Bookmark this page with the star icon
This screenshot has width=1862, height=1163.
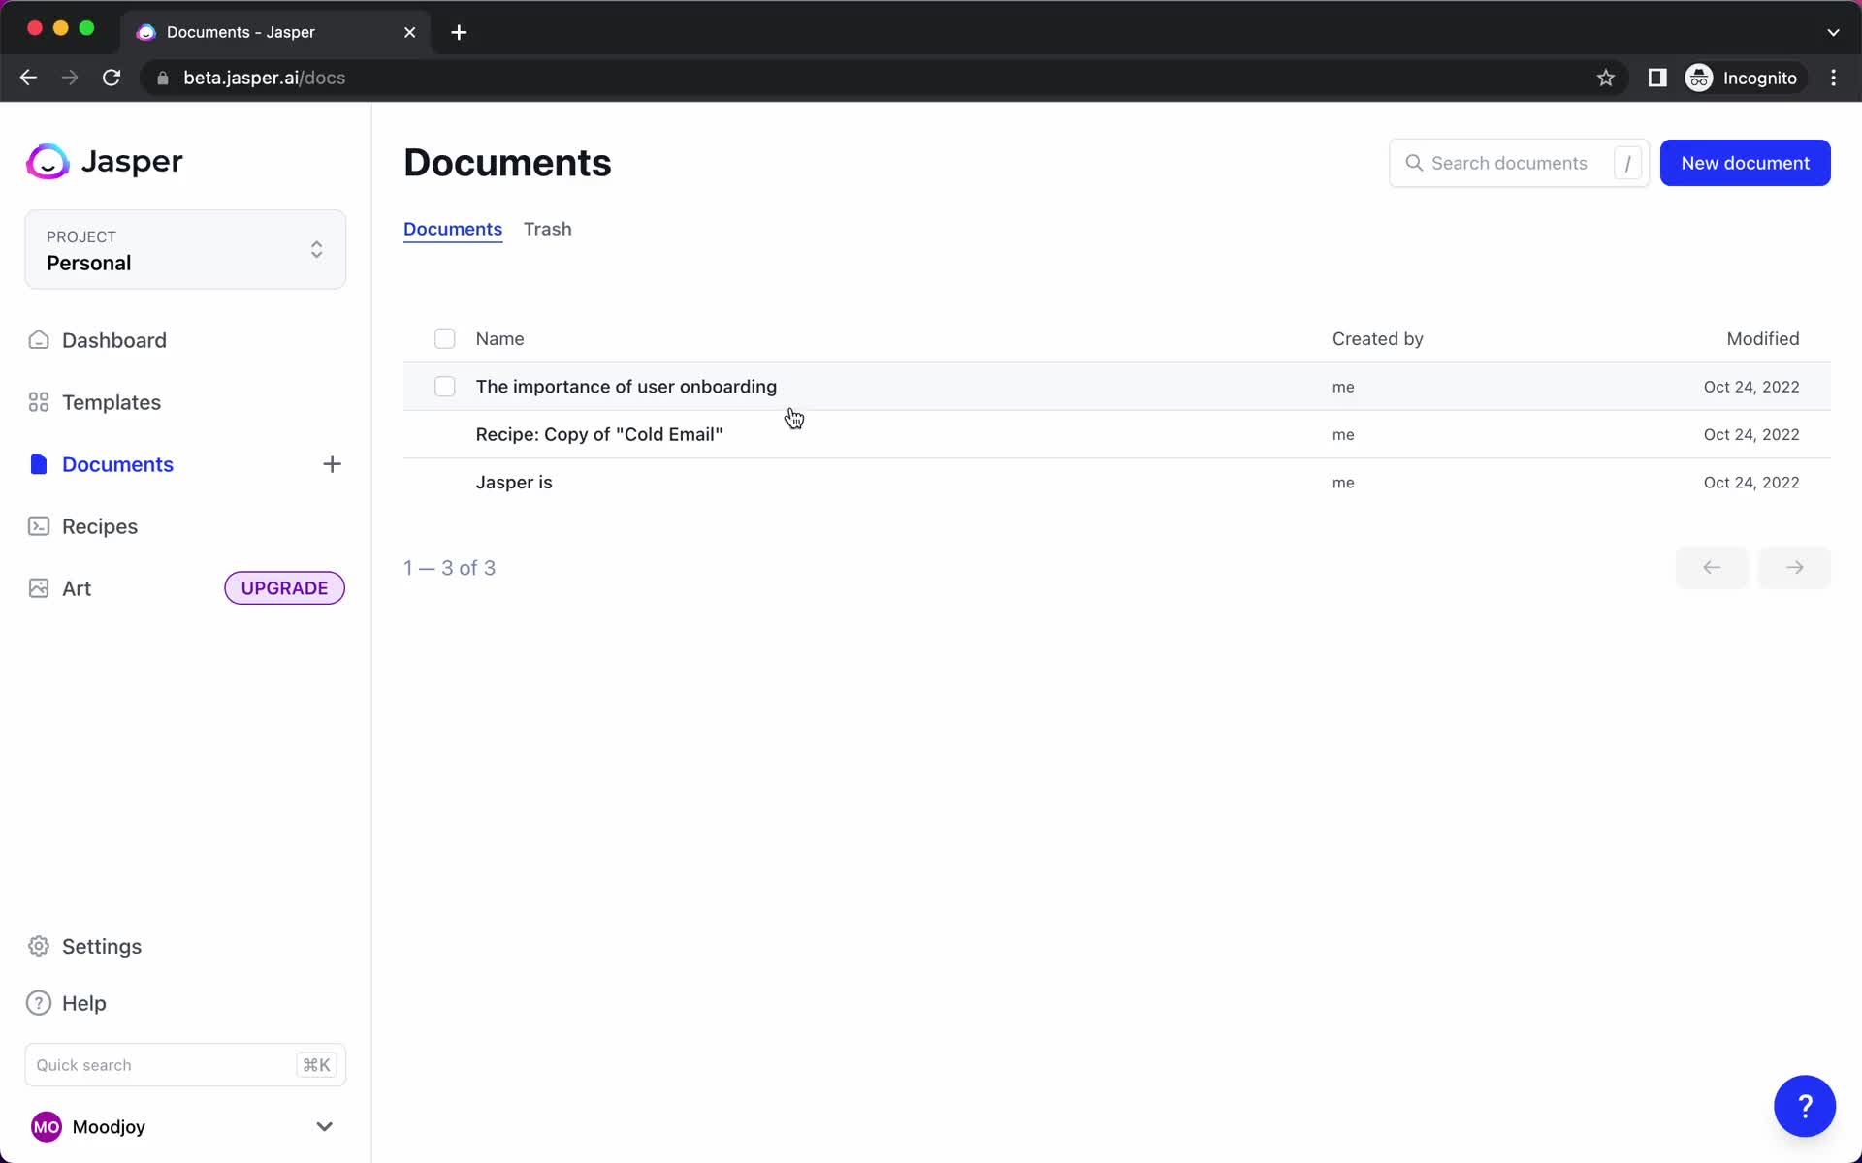1606,78
